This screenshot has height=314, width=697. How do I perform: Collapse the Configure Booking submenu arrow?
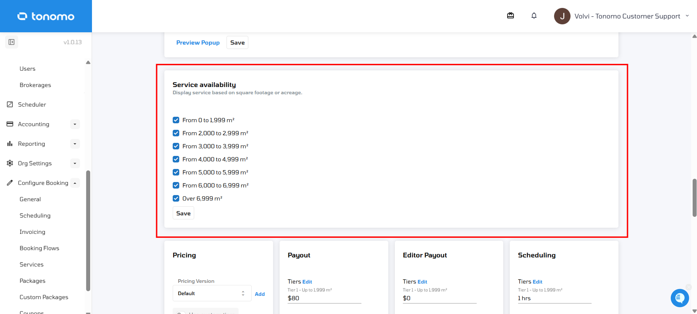point(75,183)
